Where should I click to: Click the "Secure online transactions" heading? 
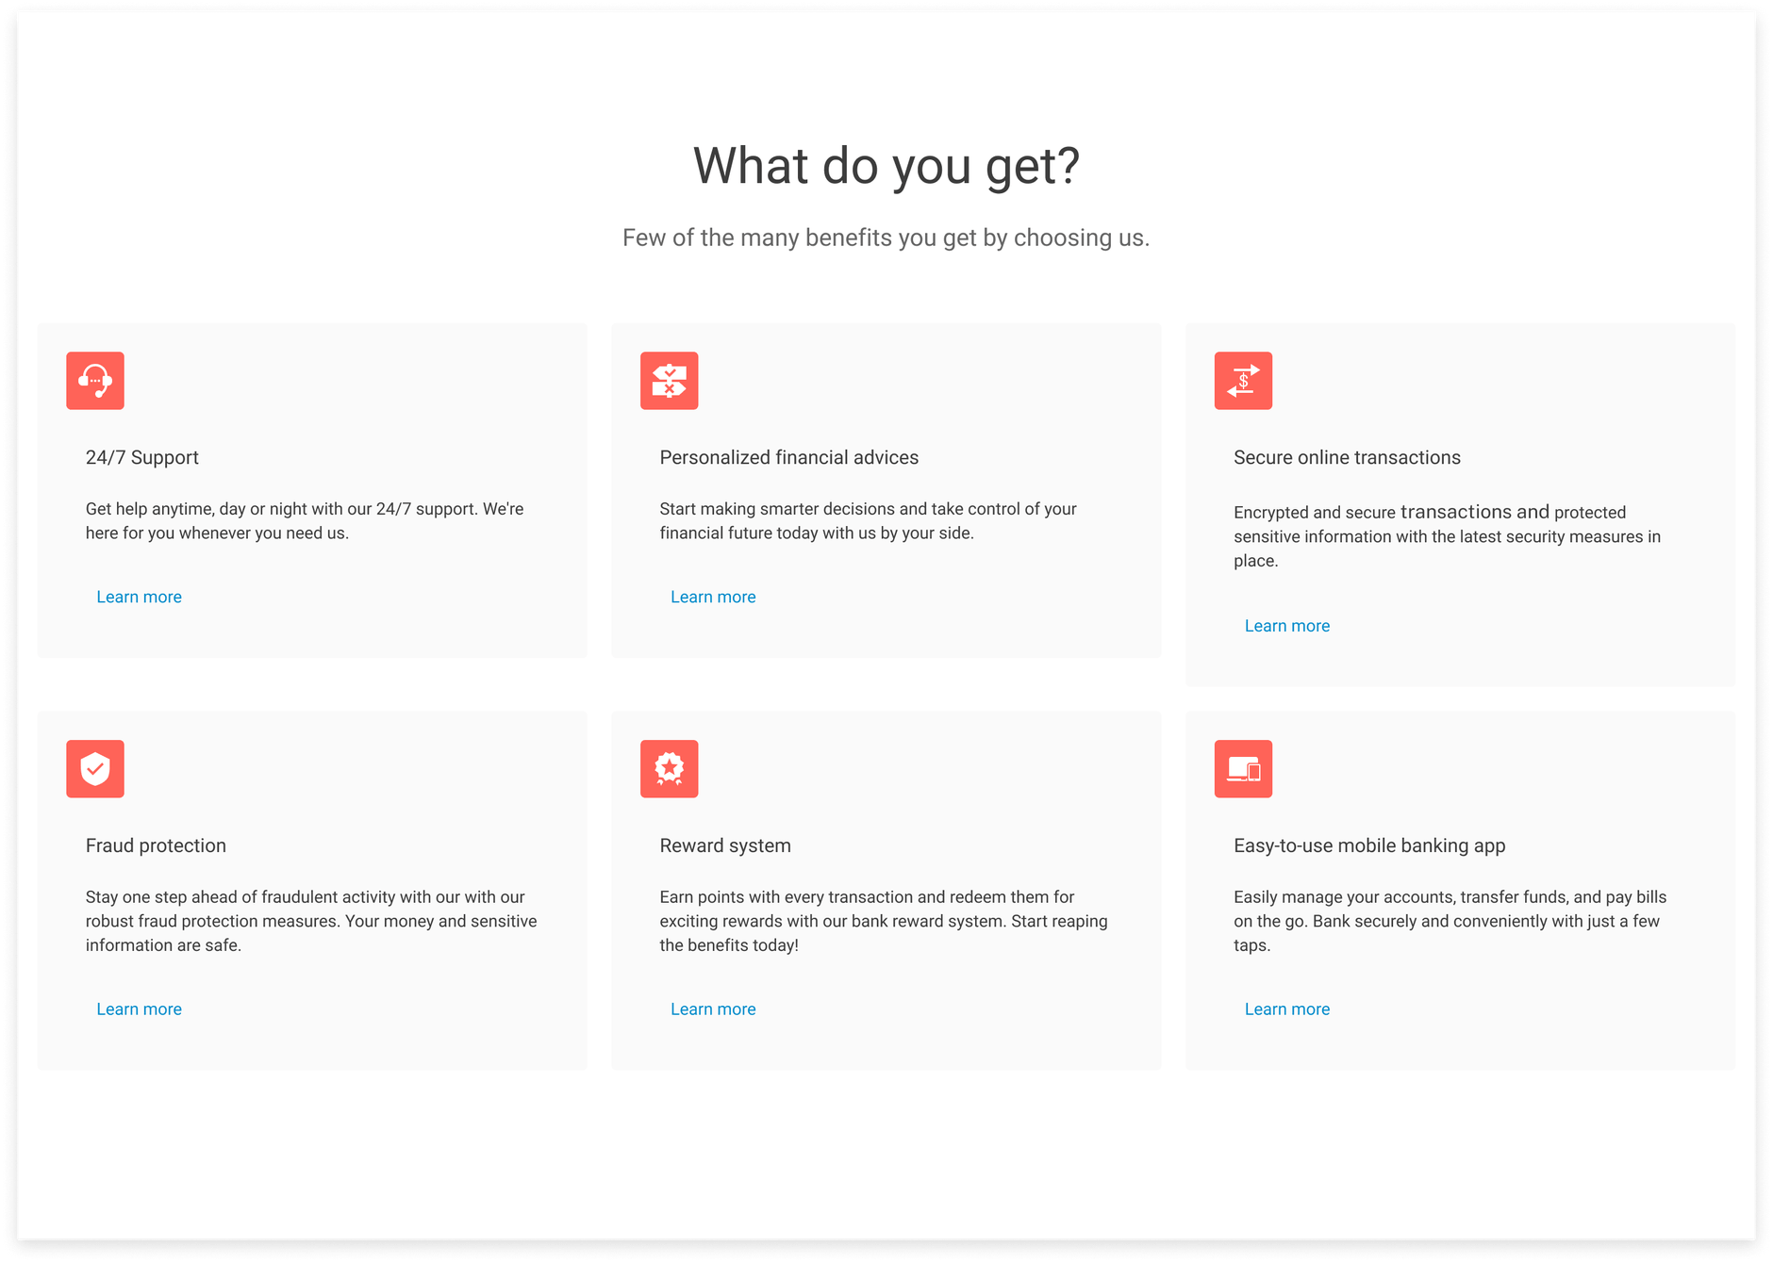1347,457
